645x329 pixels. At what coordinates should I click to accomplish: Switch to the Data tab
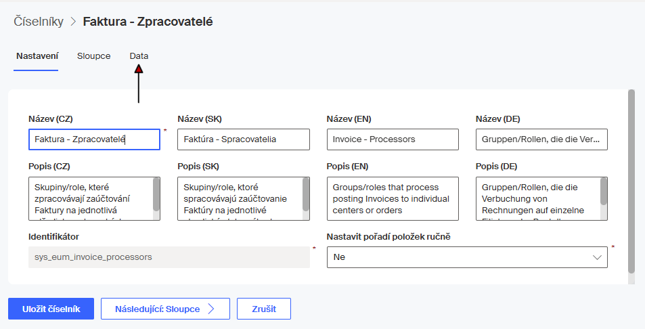pos(139,56)
